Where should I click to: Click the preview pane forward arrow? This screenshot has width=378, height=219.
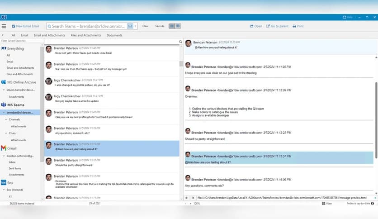pyautogui.click(x=193, y=198)
